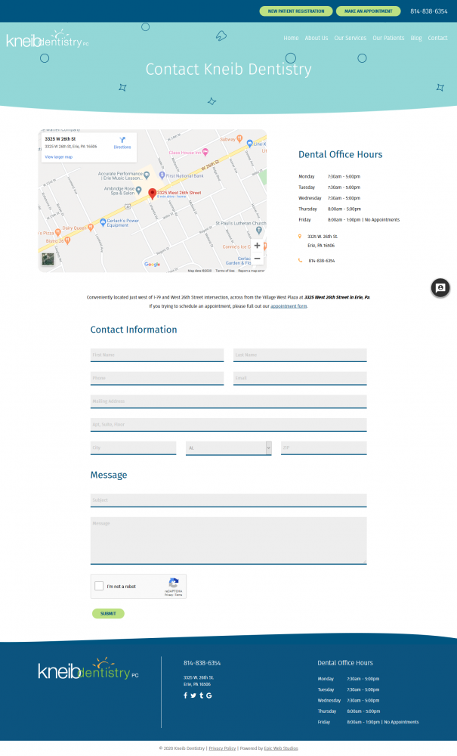
Task: Open the Twitter icon in footer
Action: point(193,696)
